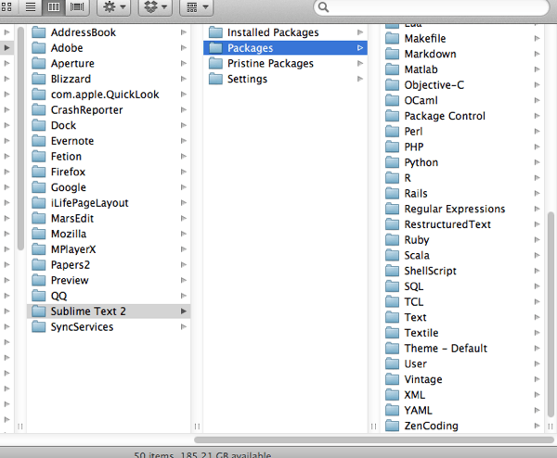This screenshot has width=557, height=458.
Task: Click the ShellScript folder name
Action: pyautogui.click(x=430, y=271)
